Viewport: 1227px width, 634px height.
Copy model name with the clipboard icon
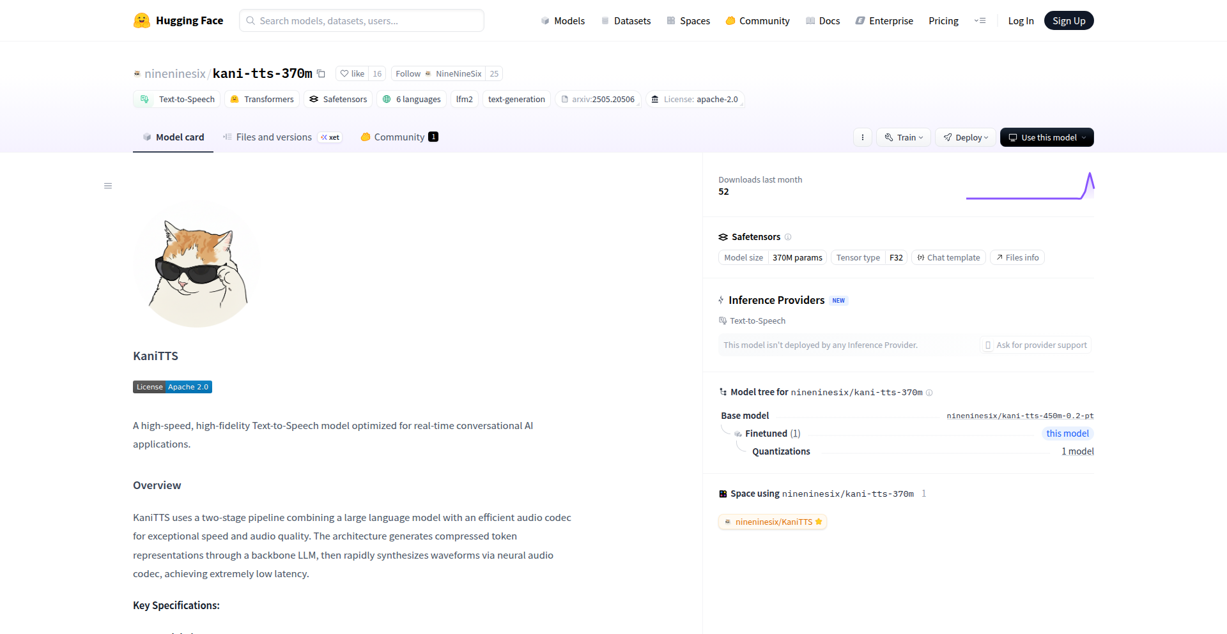(321, 73)
